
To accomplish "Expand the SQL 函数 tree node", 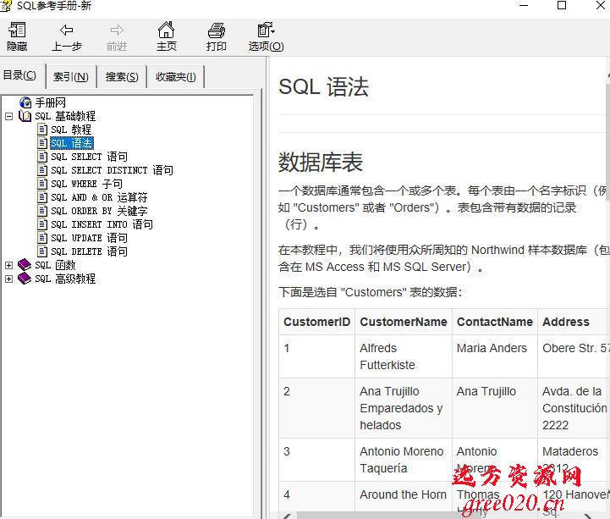I will pyautogui.click(x=9, y=265).
